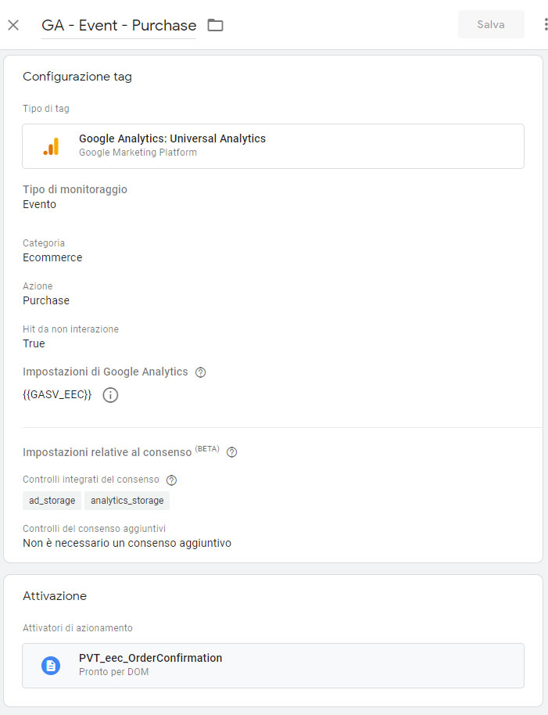
Task: Click the ad_storage consent chip
Action: click(52, 500)
